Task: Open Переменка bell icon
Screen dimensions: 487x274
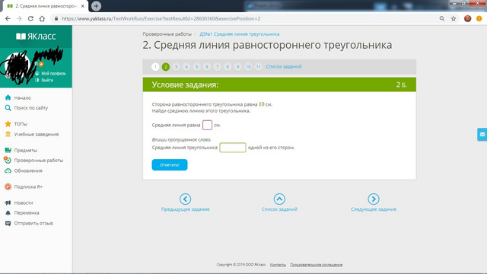Action: 8,213
